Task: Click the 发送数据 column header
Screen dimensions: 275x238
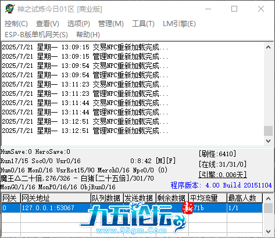Action: [x=140, y=198]
